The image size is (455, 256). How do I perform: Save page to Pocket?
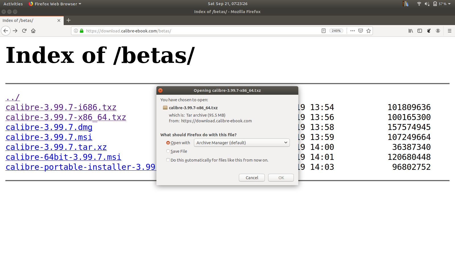361,31
